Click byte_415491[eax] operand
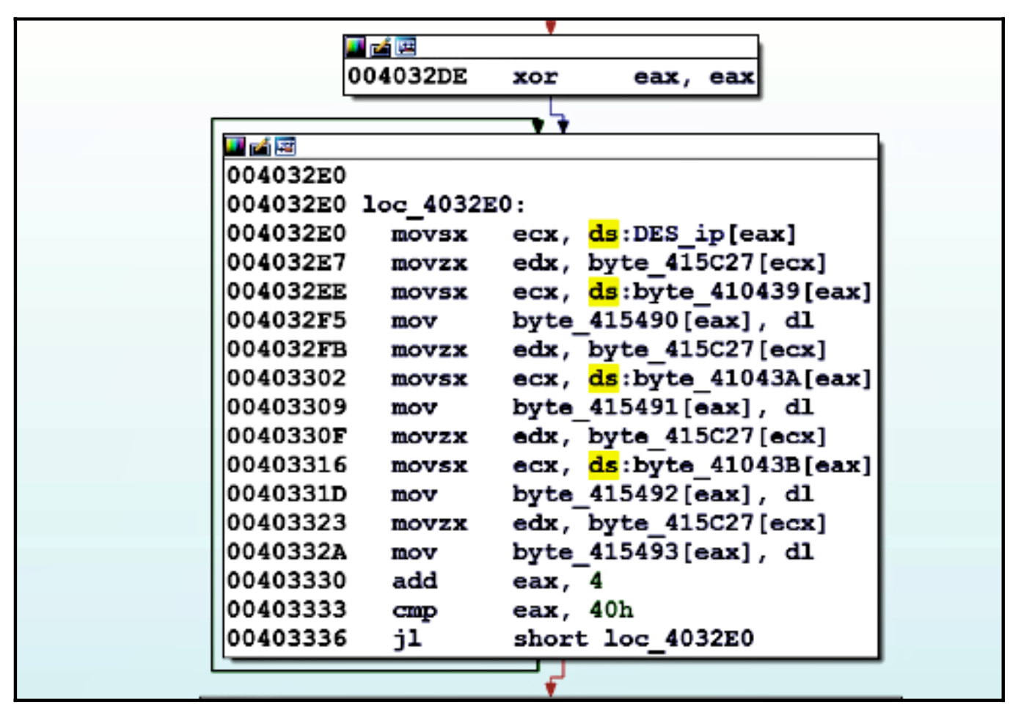 pos(632,407)
